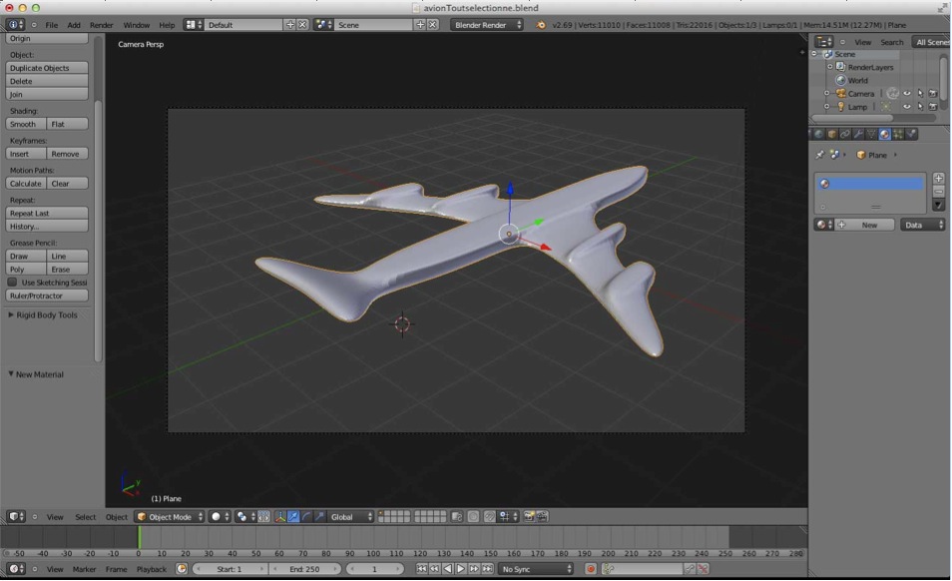
Task: Click the Duplicate Objects button
Action: (x=47, y=68)
